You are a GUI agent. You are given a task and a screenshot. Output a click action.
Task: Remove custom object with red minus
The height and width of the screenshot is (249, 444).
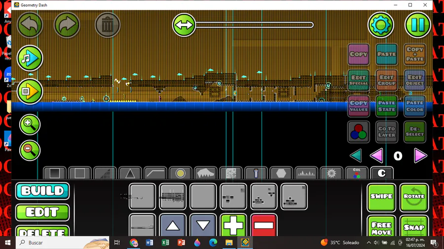[263, 225]
